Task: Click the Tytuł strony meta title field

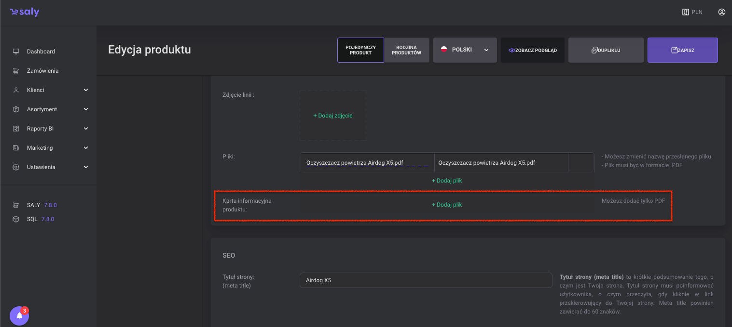Action: point(426,280)
